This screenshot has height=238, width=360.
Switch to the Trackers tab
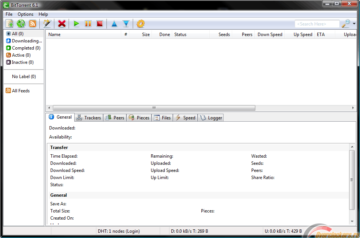[x=88, y=118]
